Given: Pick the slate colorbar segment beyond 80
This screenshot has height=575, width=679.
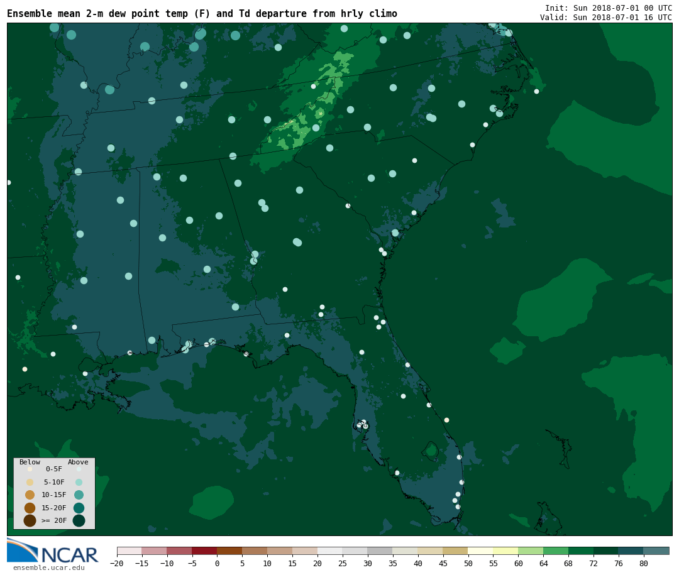Looking at the screenshot, I should click(x=656, y=550).
